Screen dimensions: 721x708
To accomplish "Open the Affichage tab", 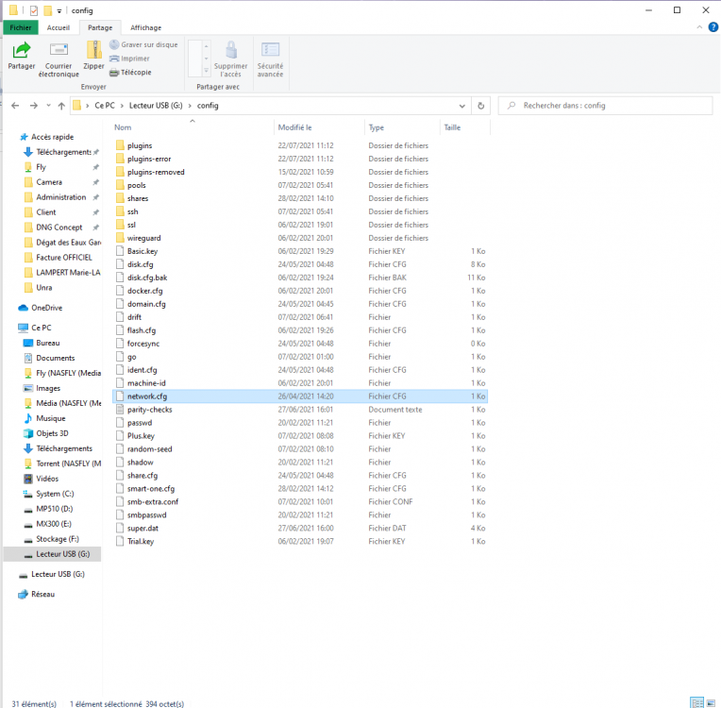I will point(145,27).
